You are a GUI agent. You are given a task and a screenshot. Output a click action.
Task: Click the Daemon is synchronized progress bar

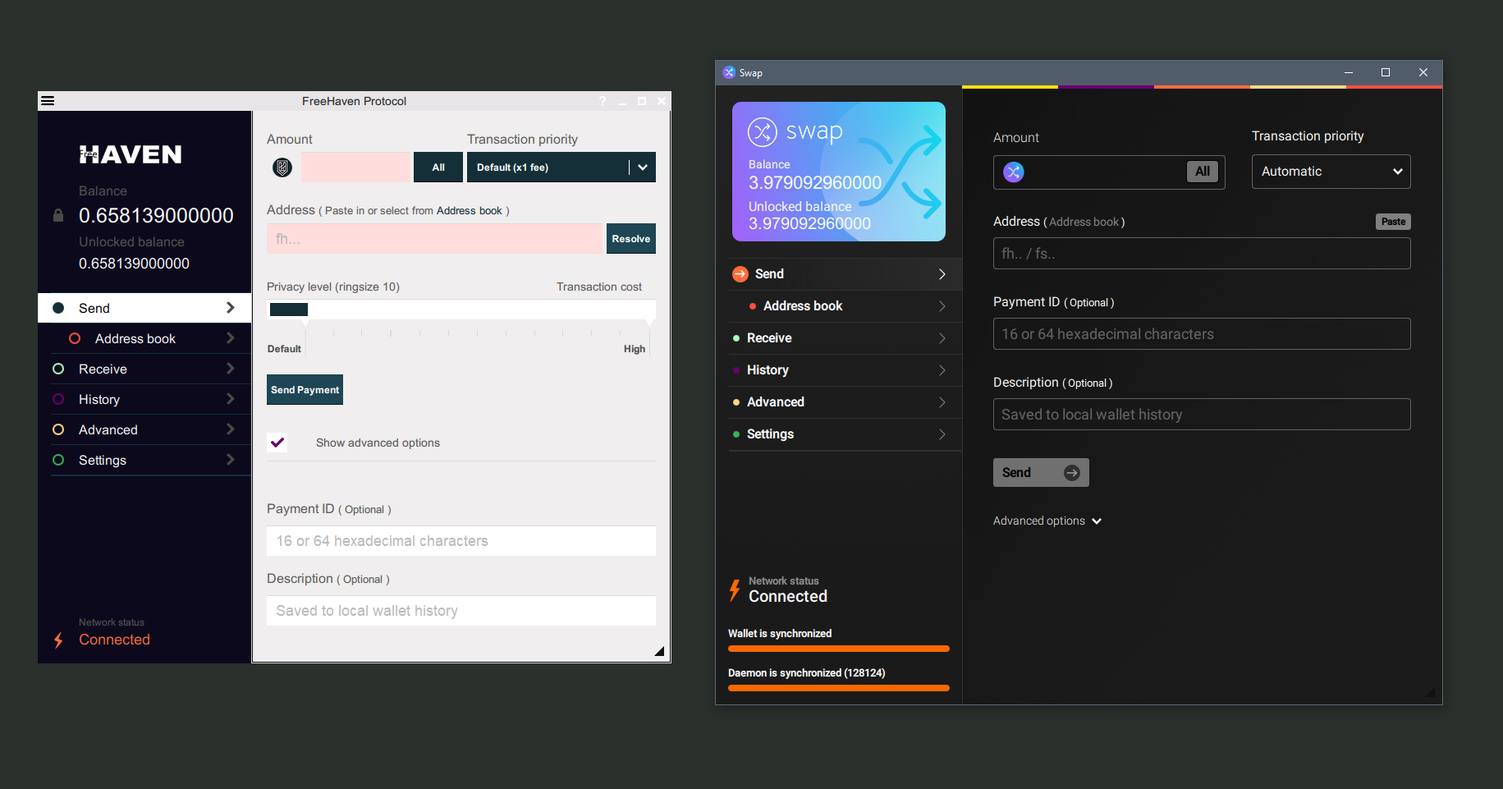[x=839, y=688]
